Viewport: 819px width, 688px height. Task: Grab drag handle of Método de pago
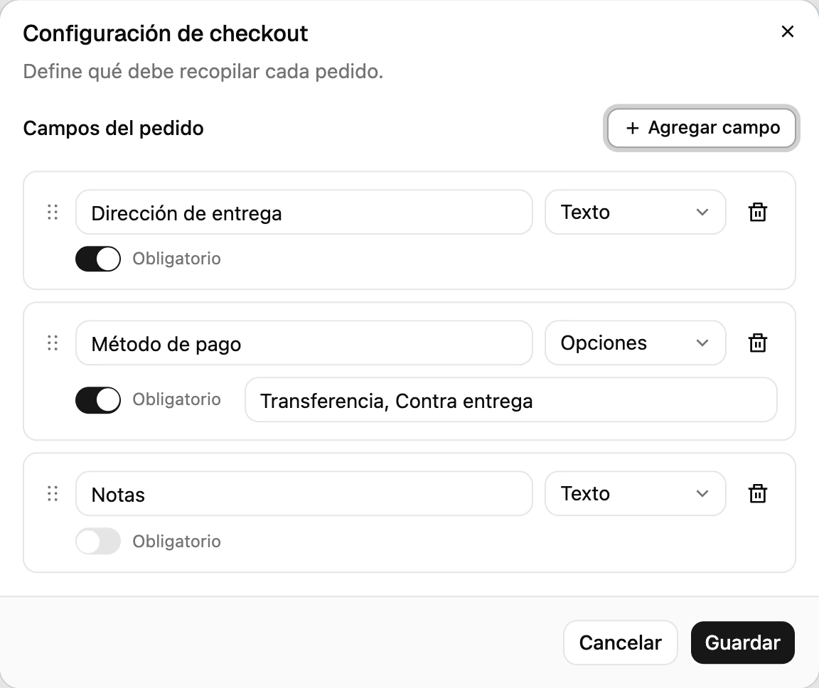[x=53, y=343]
